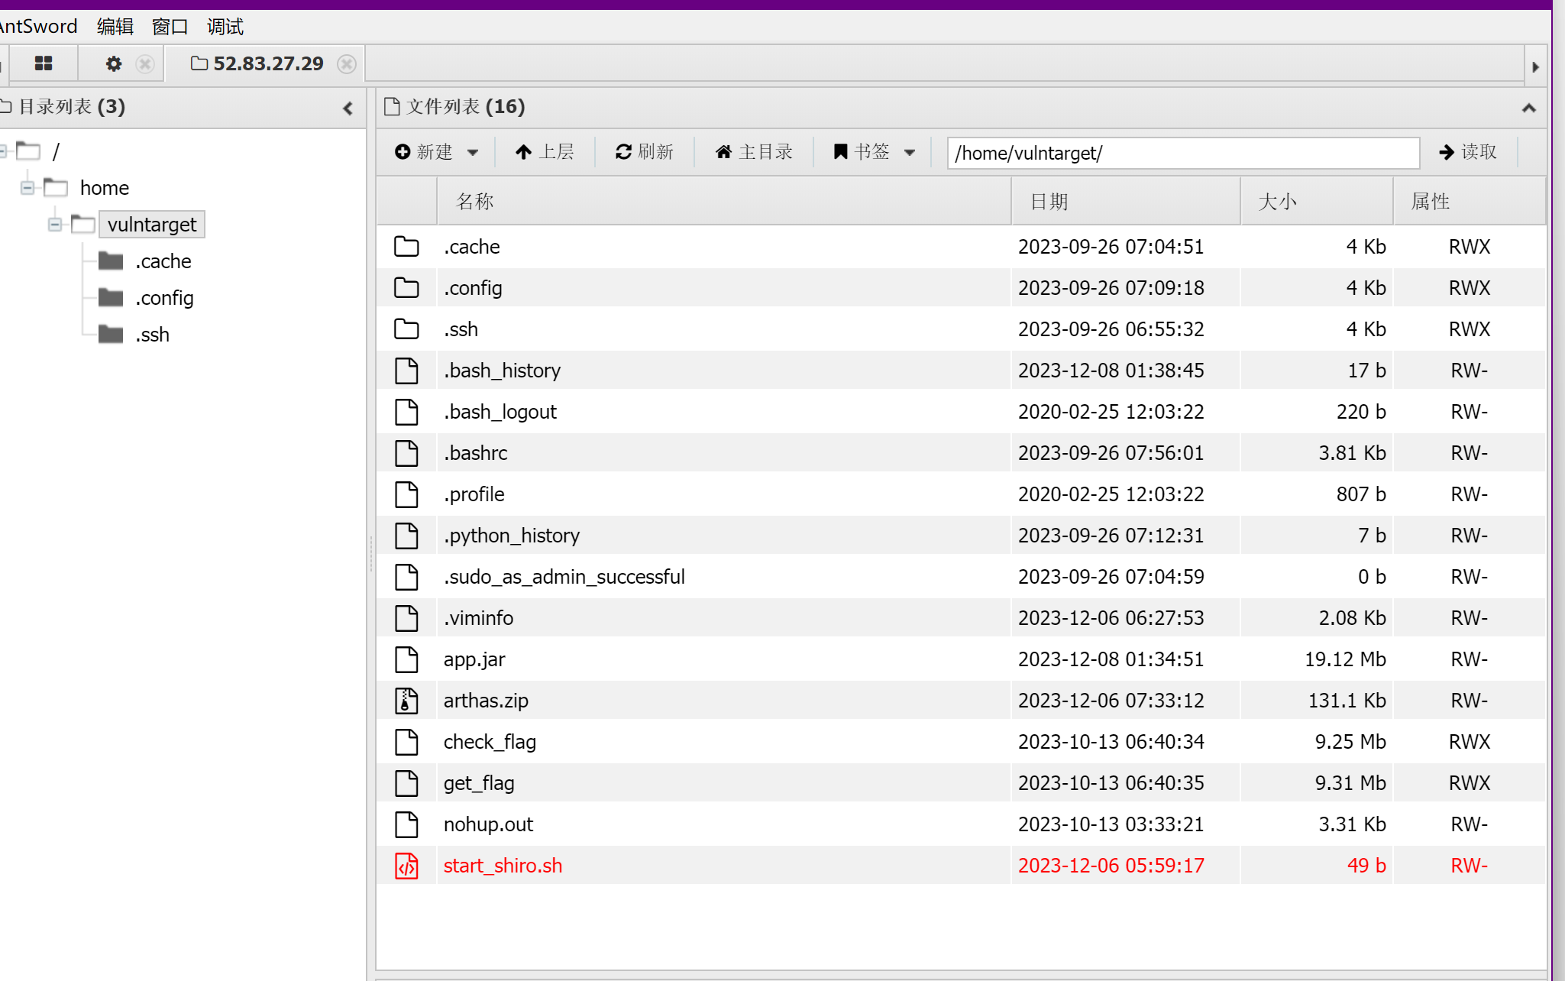Close the 52.83.27.29 tab
The image size is (1565, 981).
click(x=347, y=63)
